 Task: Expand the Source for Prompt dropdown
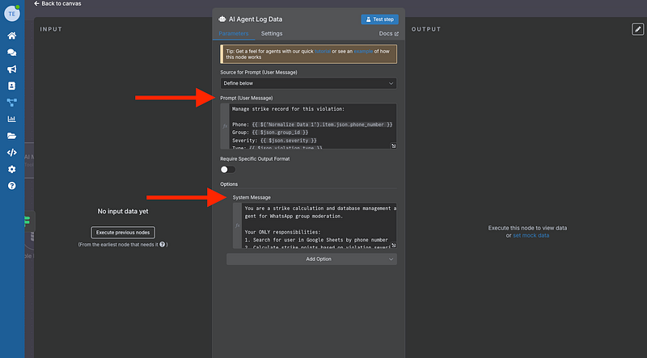[308, 83]
